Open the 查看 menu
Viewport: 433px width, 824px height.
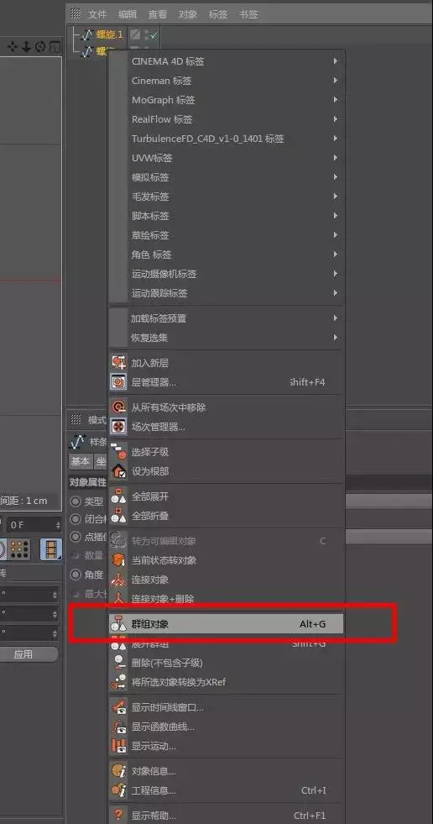[158, 14]
